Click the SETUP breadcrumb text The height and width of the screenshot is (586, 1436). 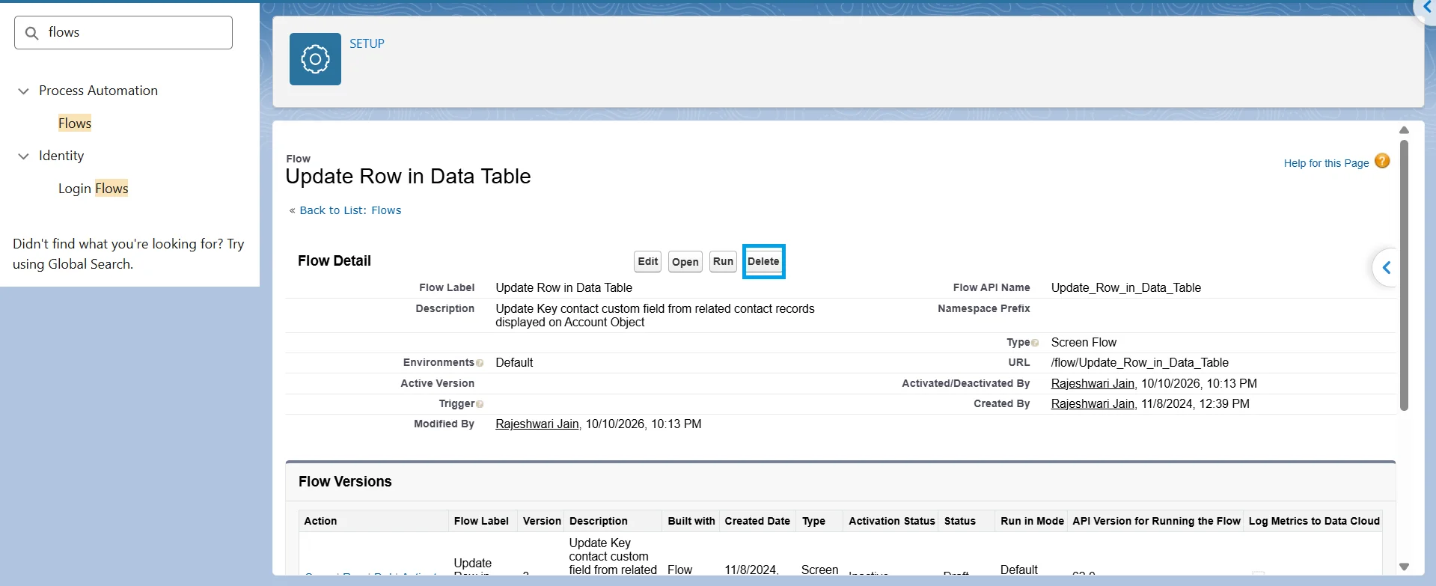(x=367, y=43)
